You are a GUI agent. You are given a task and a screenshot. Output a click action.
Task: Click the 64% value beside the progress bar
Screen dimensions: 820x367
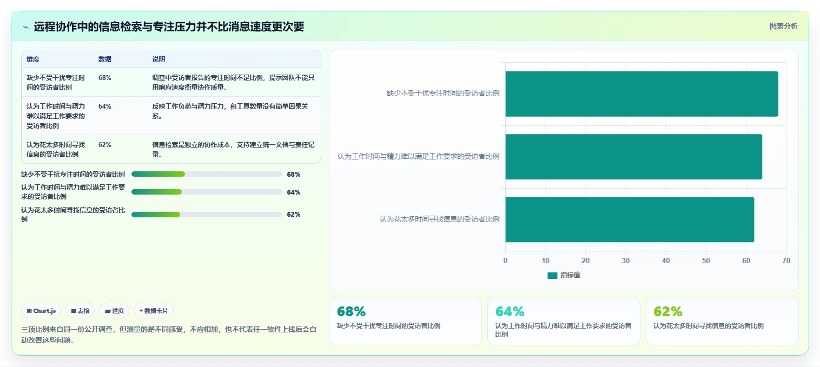pos(294,192)
